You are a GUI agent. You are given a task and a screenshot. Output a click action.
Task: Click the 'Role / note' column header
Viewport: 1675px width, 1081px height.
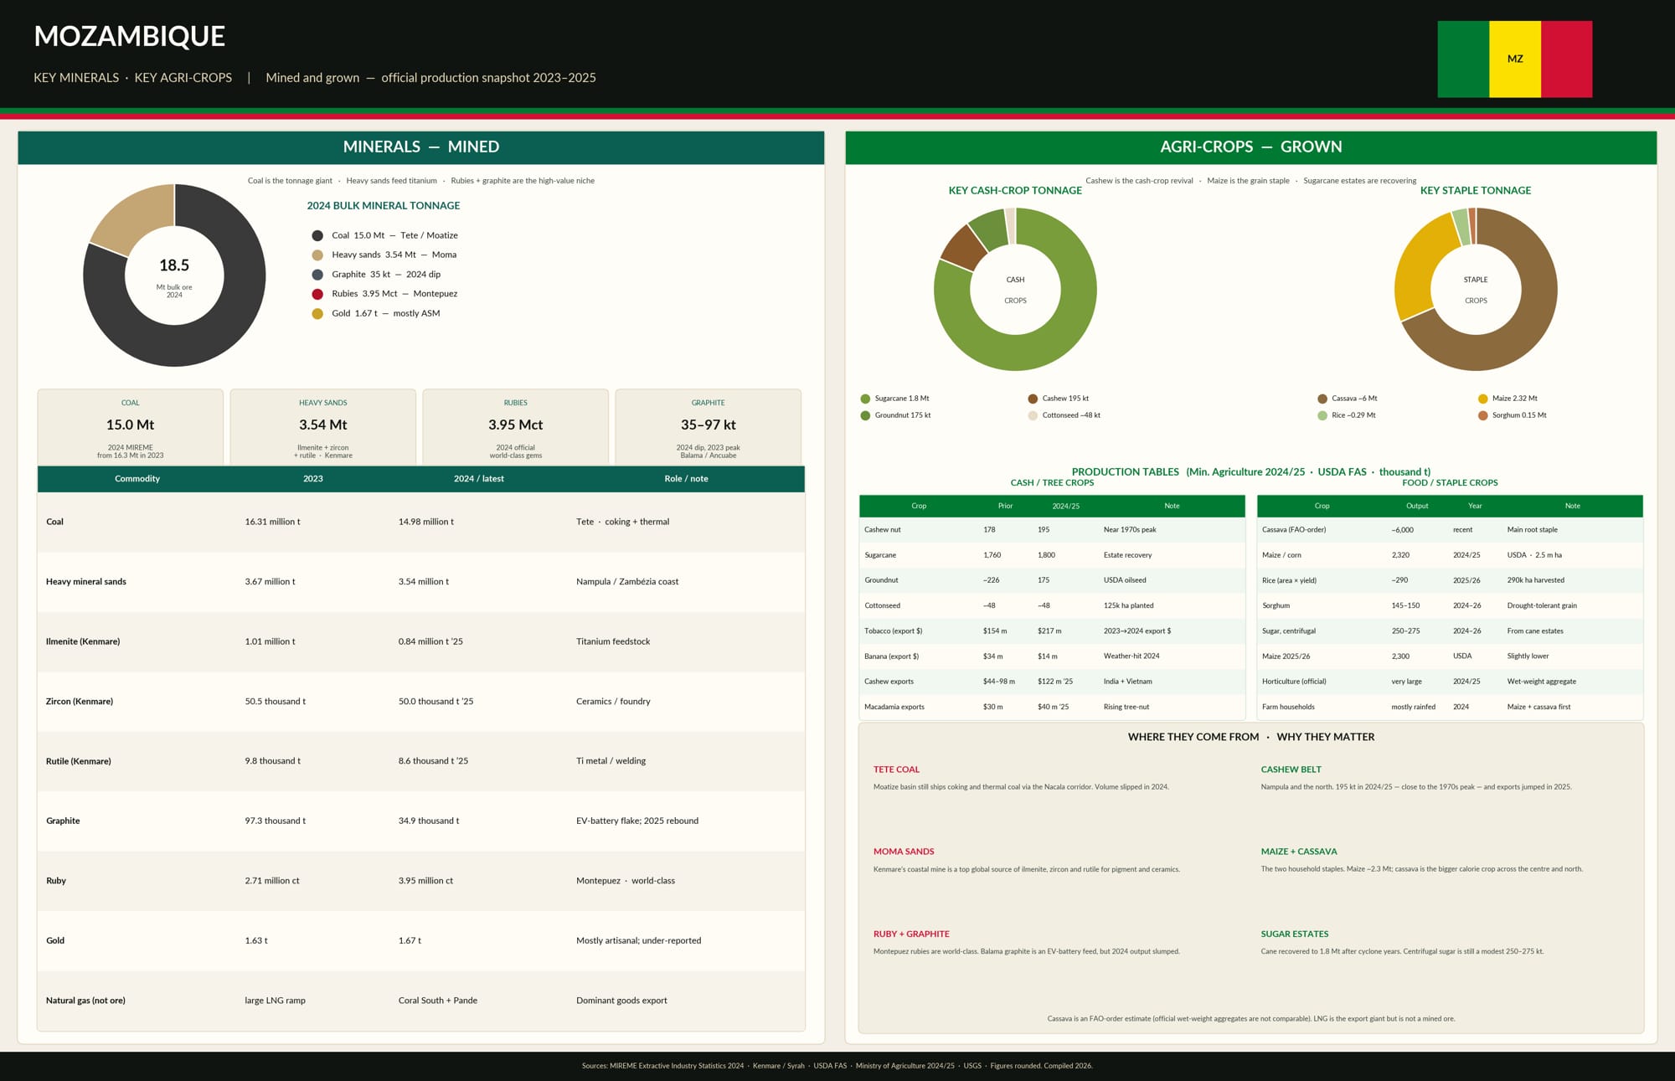686,479
